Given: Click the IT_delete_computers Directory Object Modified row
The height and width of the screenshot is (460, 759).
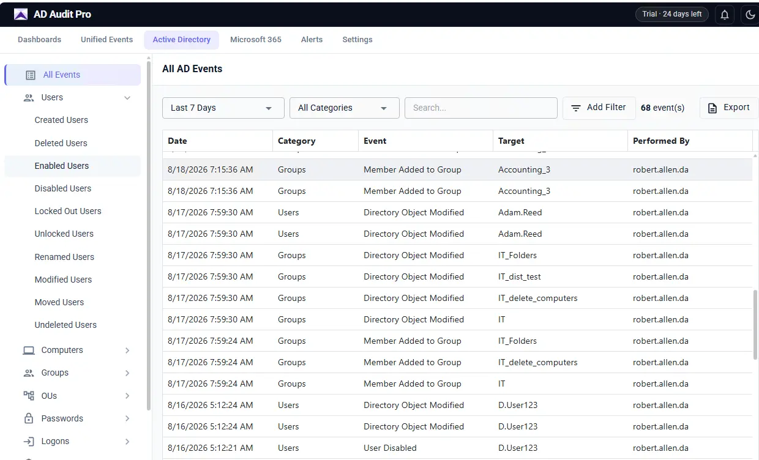Looking at the screenshot, I should [x=457, y=299].
